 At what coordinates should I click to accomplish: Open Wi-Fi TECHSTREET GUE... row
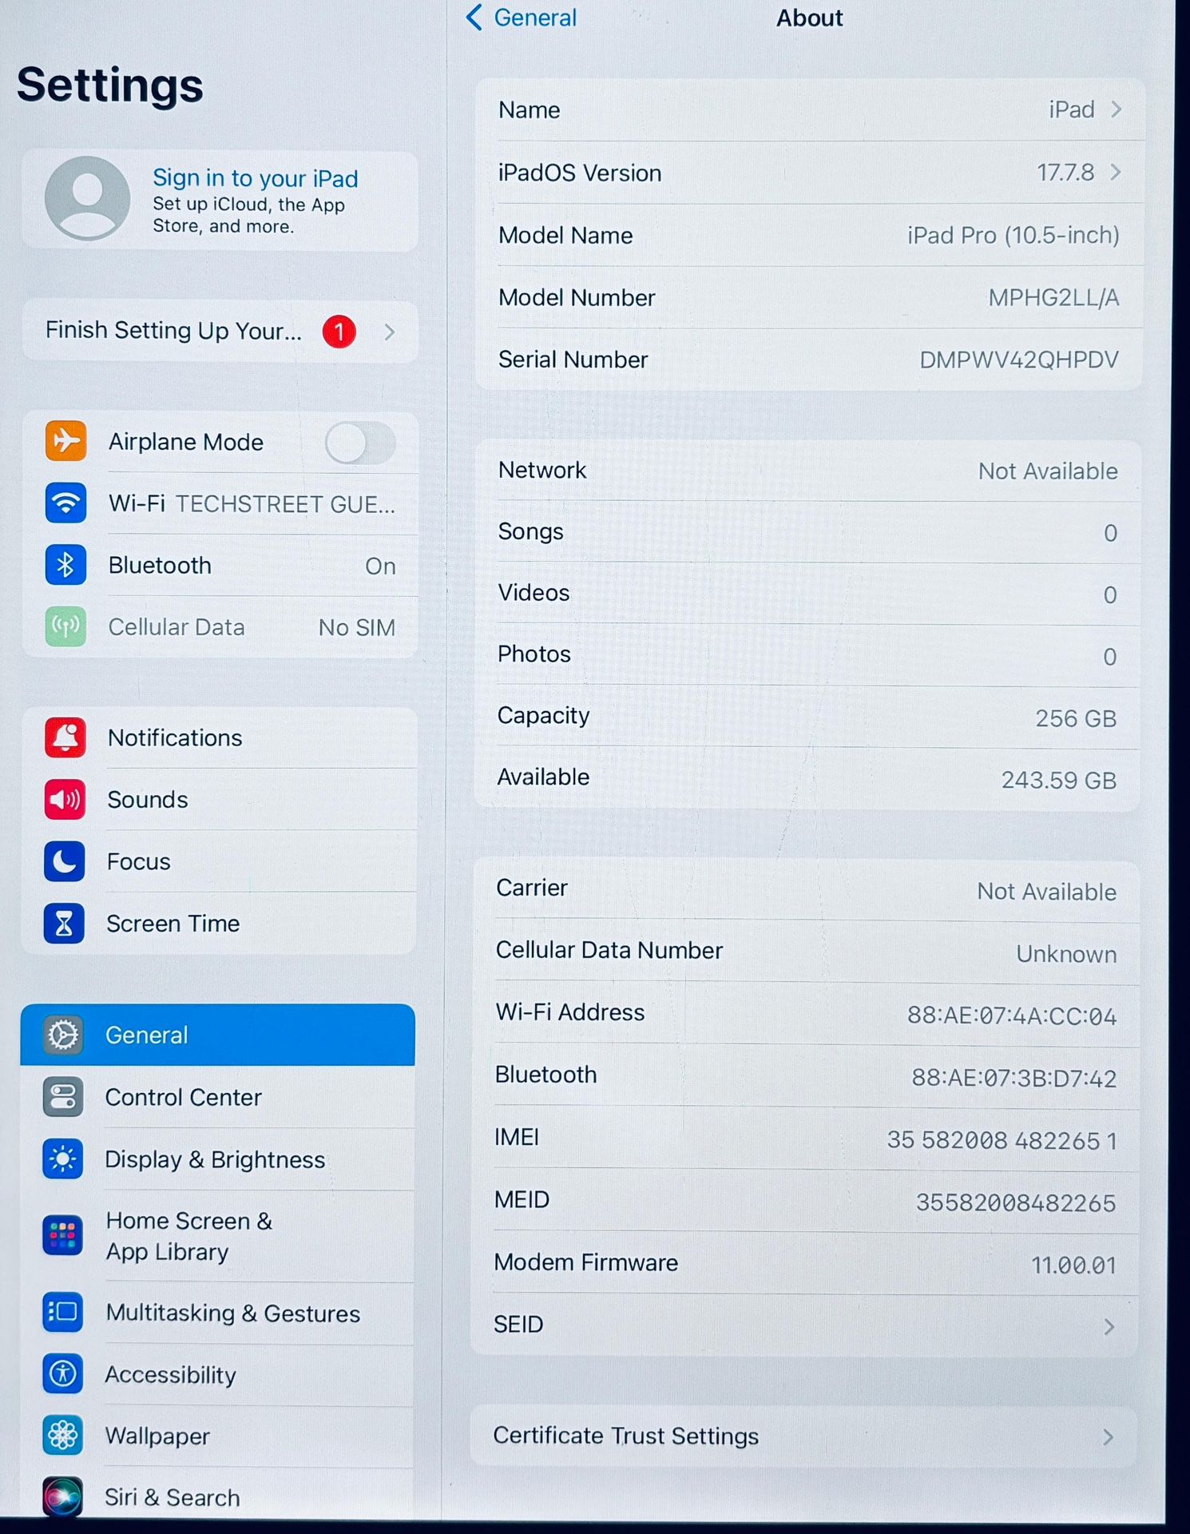pyautogui.click(x=220, y=503)
